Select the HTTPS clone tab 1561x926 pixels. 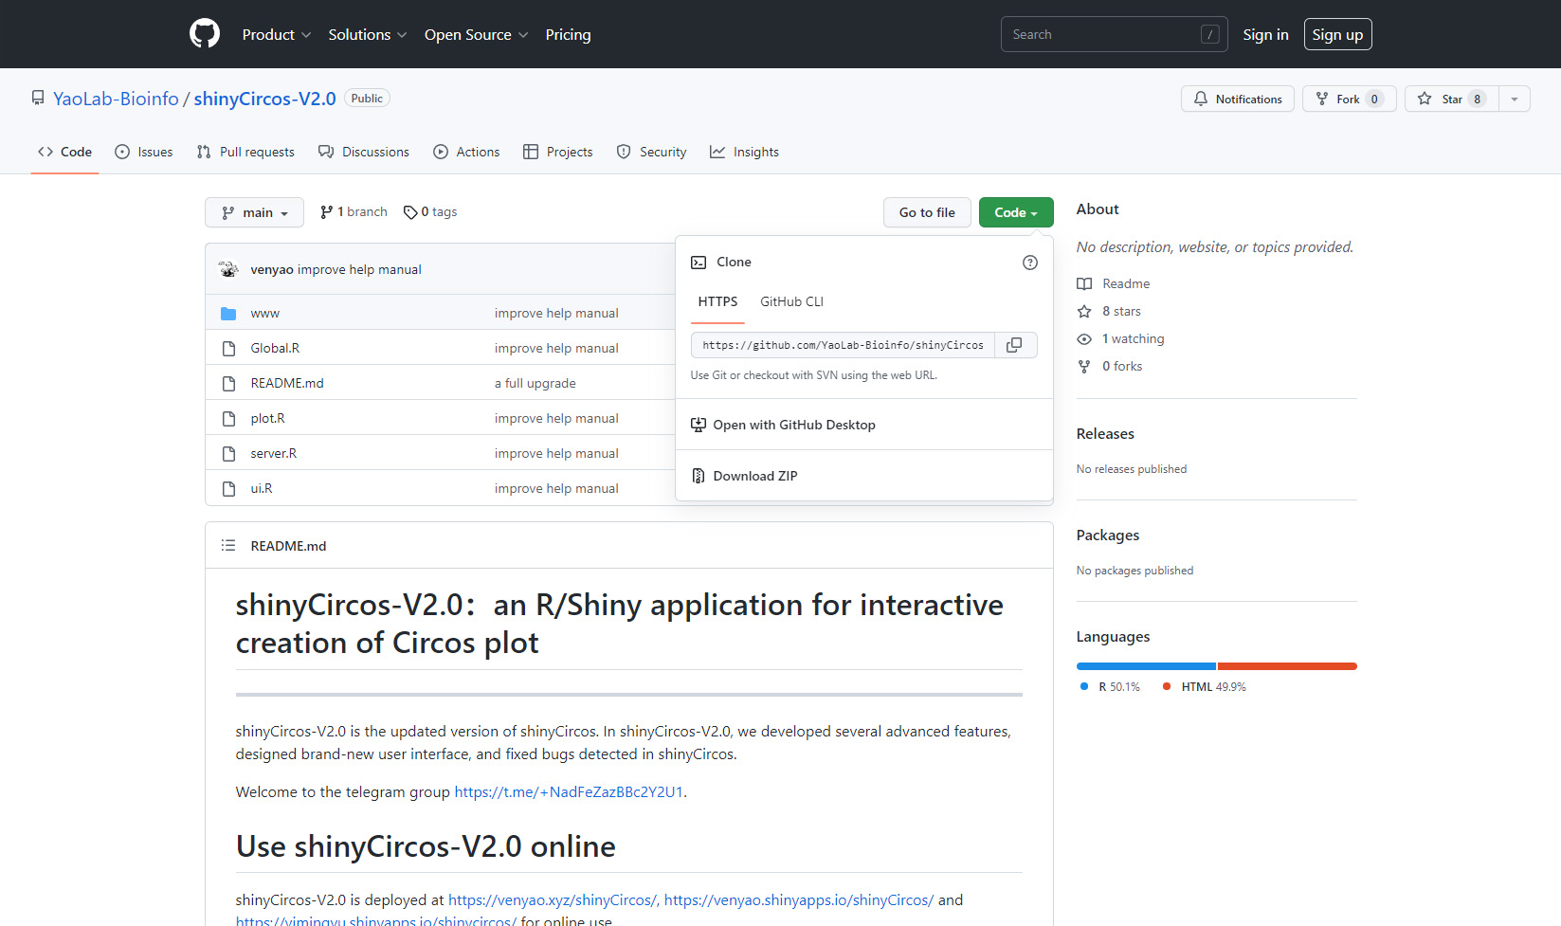[717, 301]
